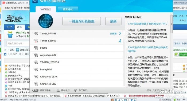The height and width of the screenshot is (101, 187).
Task: Click the 52pojie forum logo in browser
Action: pyautogui.click(x=14, y=18)
